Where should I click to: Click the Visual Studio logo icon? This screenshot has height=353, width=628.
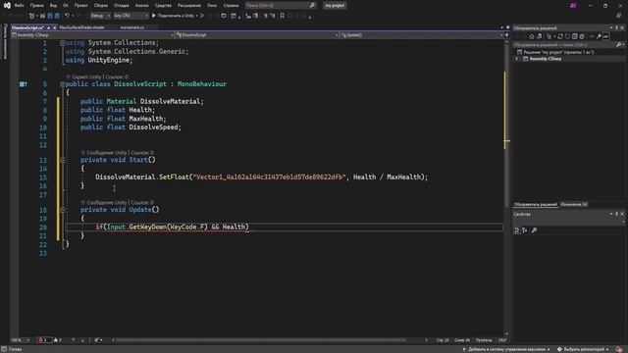pyautogui.click(x=7, y=5)
